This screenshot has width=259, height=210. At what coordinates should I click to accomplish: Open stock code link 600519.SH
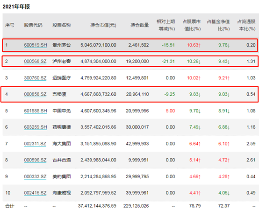pyautogui.click(x=36, y=45)
